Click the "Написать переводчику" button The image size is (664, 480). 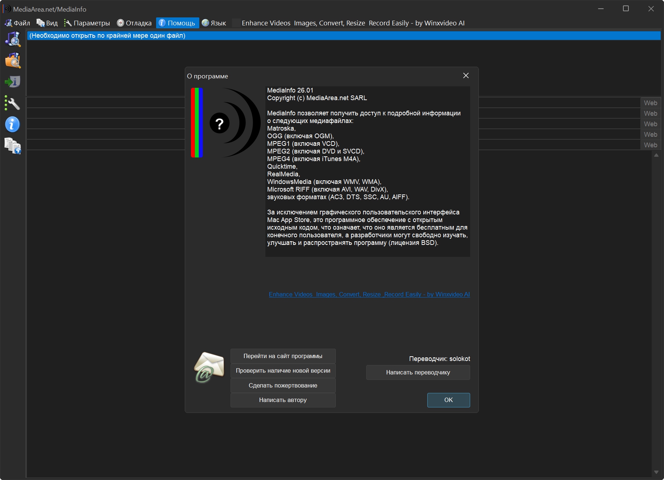pos(418,373)
